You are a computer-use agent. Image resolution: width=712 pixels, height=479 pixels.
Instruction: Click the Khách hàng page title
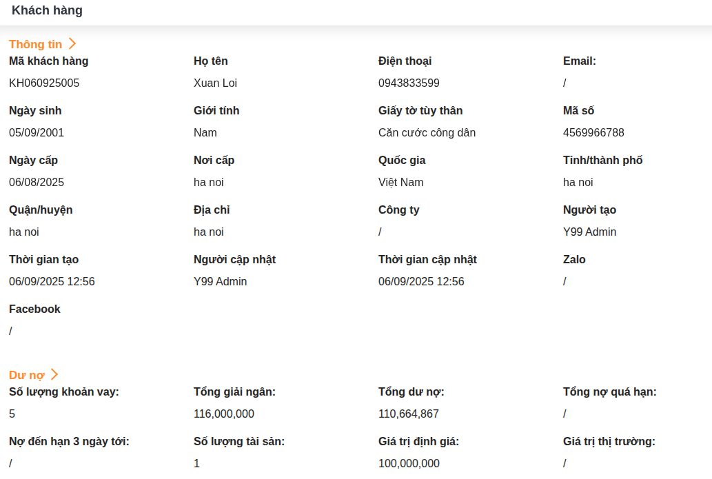pos(47,10)
